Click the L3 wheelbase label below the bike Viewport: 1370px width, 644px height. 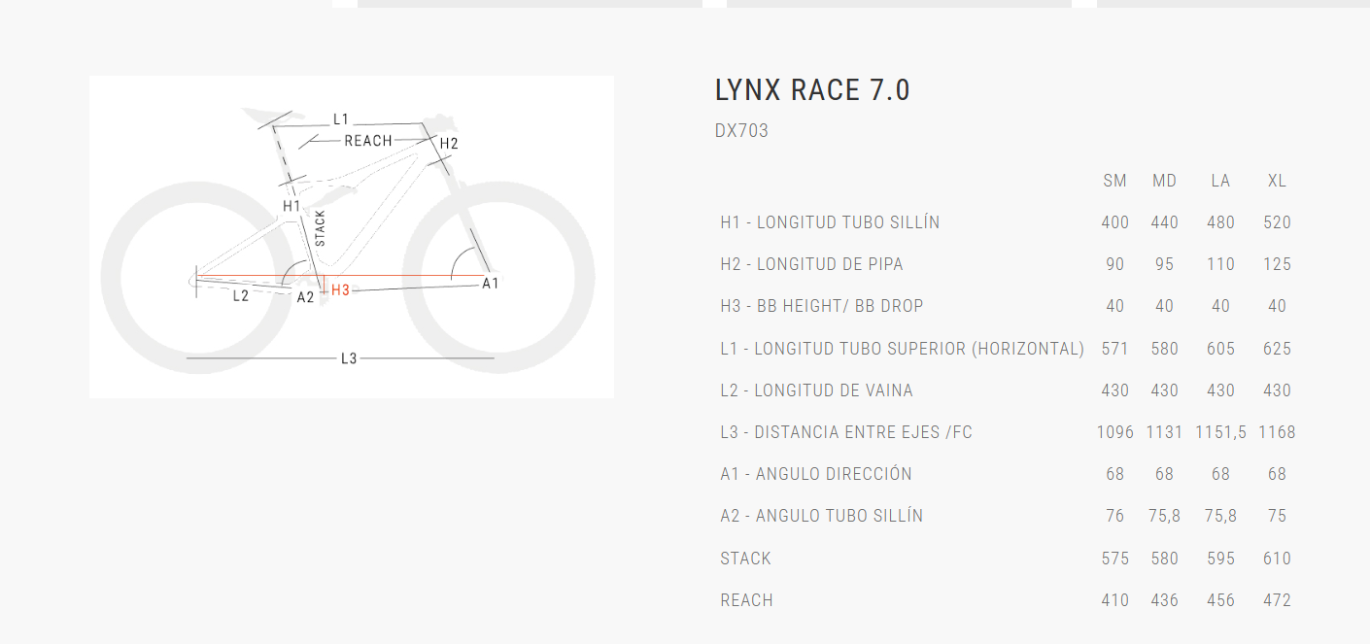click(349, 358)
